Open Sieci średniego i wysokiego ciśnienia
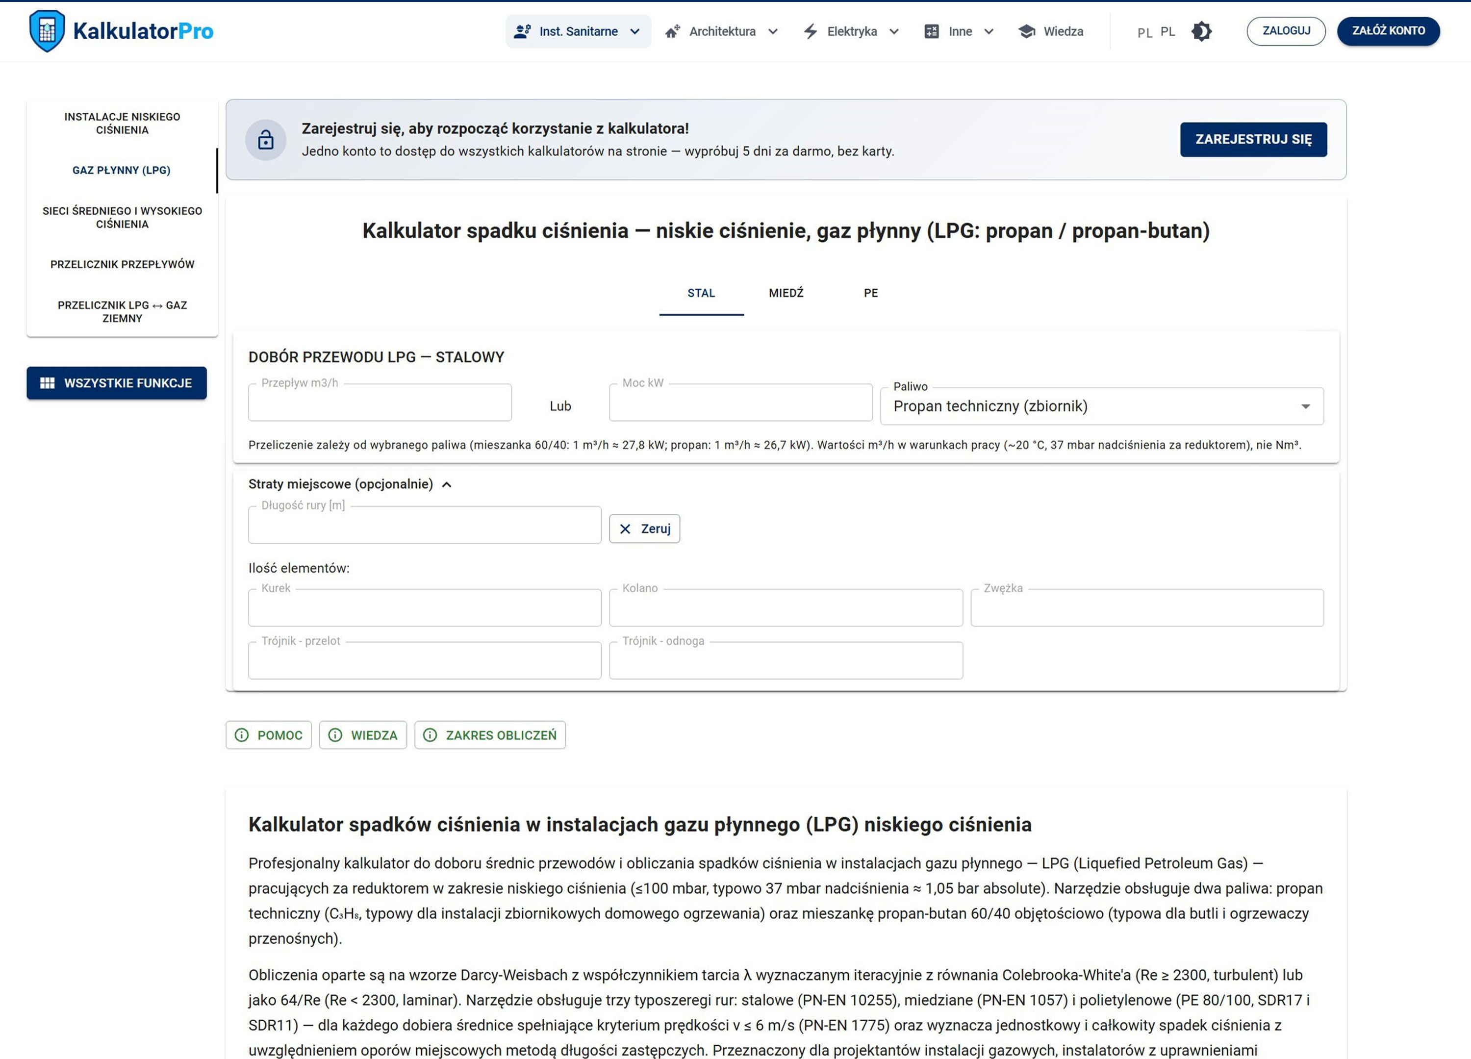 (x=122, y=217)
